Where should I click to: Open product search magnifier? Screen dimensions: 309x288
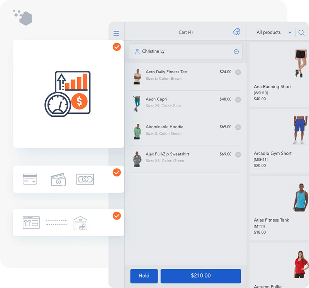(x=301, y=32)
